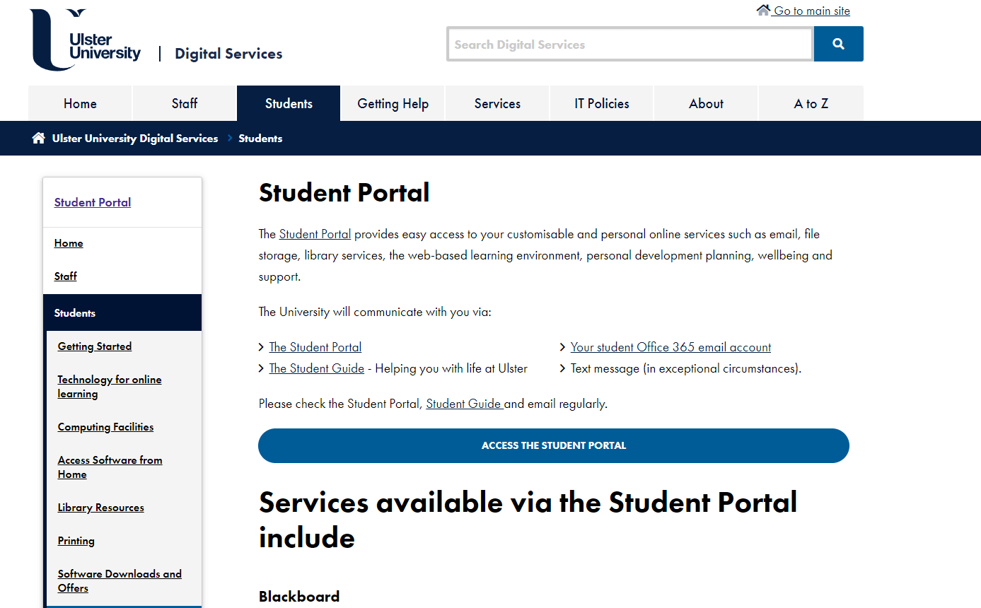Open Access Software from Home link

click(x=110, y=467)
